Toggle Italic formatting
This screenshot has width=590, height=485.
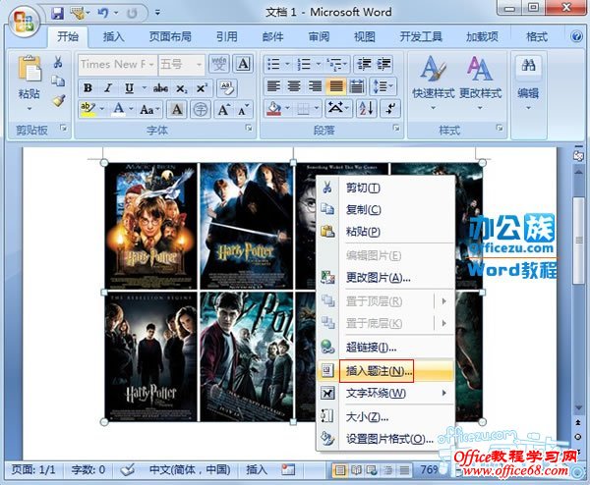tap(108, 88)
